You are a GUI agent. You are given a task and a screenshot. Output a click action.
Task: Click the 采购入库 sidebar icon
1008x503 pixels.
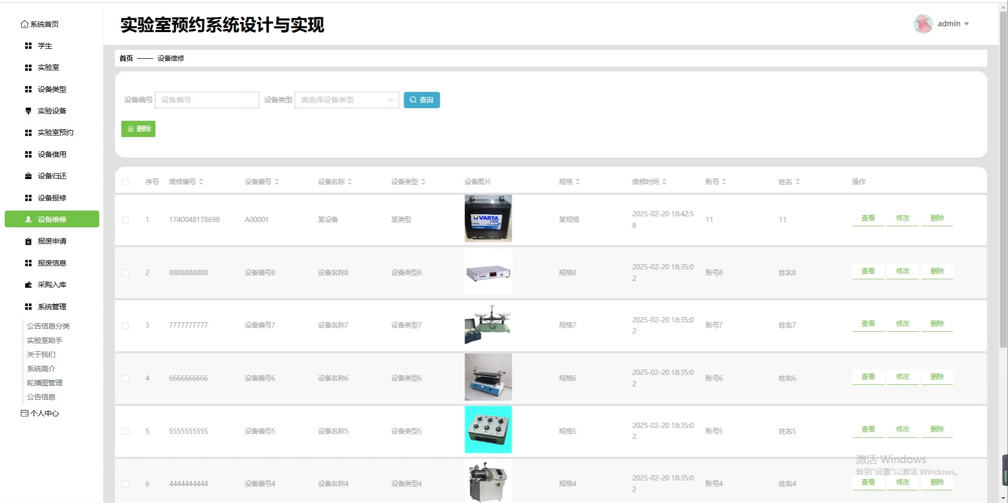[x=28, y=285]
